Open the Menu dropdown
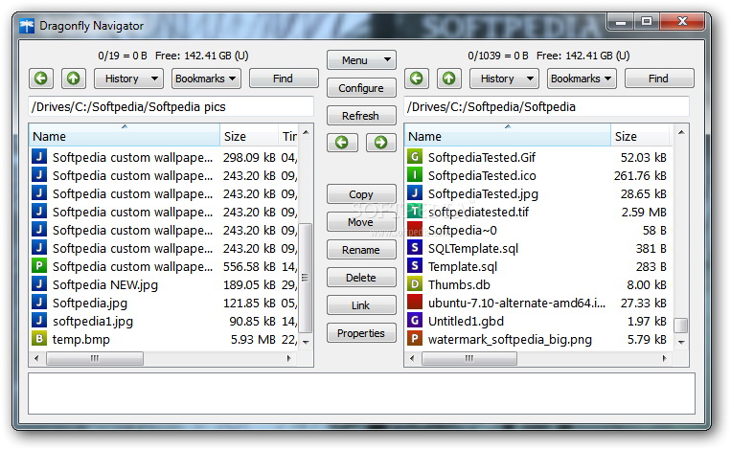Image resolution: width=731 pixels, height=450 pixels. (361, 60)
